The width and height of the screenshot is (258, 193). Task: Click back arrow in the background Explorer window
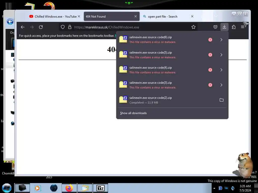click(x=10, y=22)
